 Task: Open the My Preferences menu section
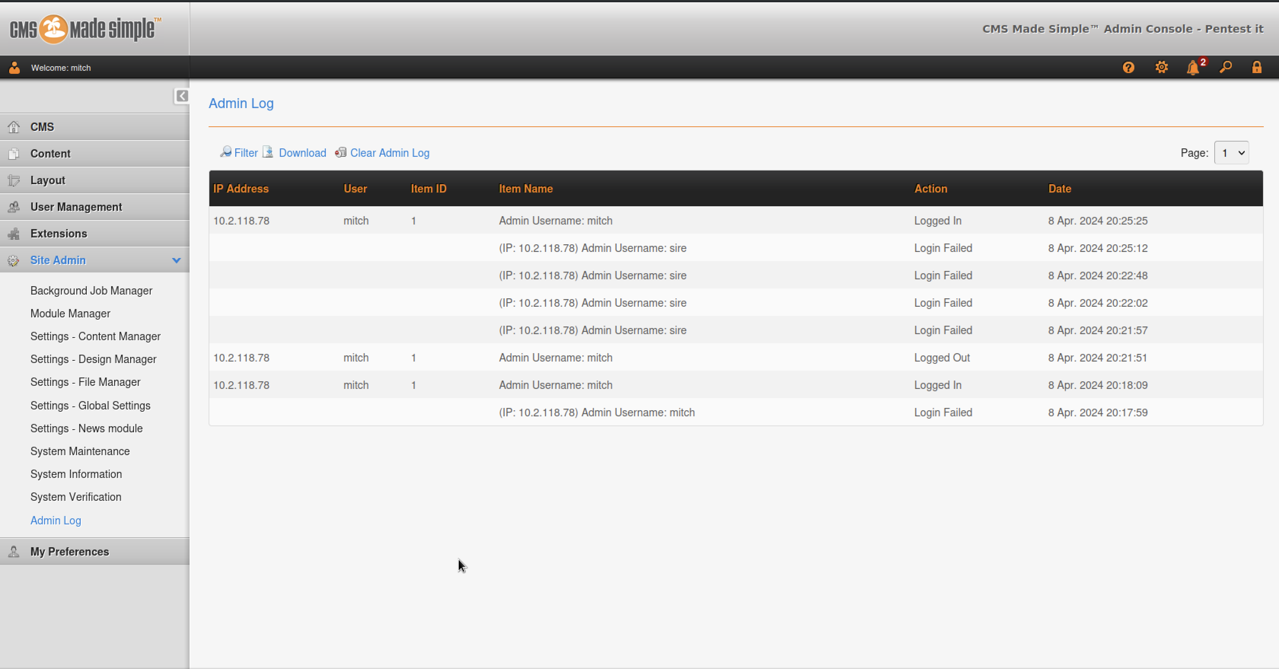point(94,552)
